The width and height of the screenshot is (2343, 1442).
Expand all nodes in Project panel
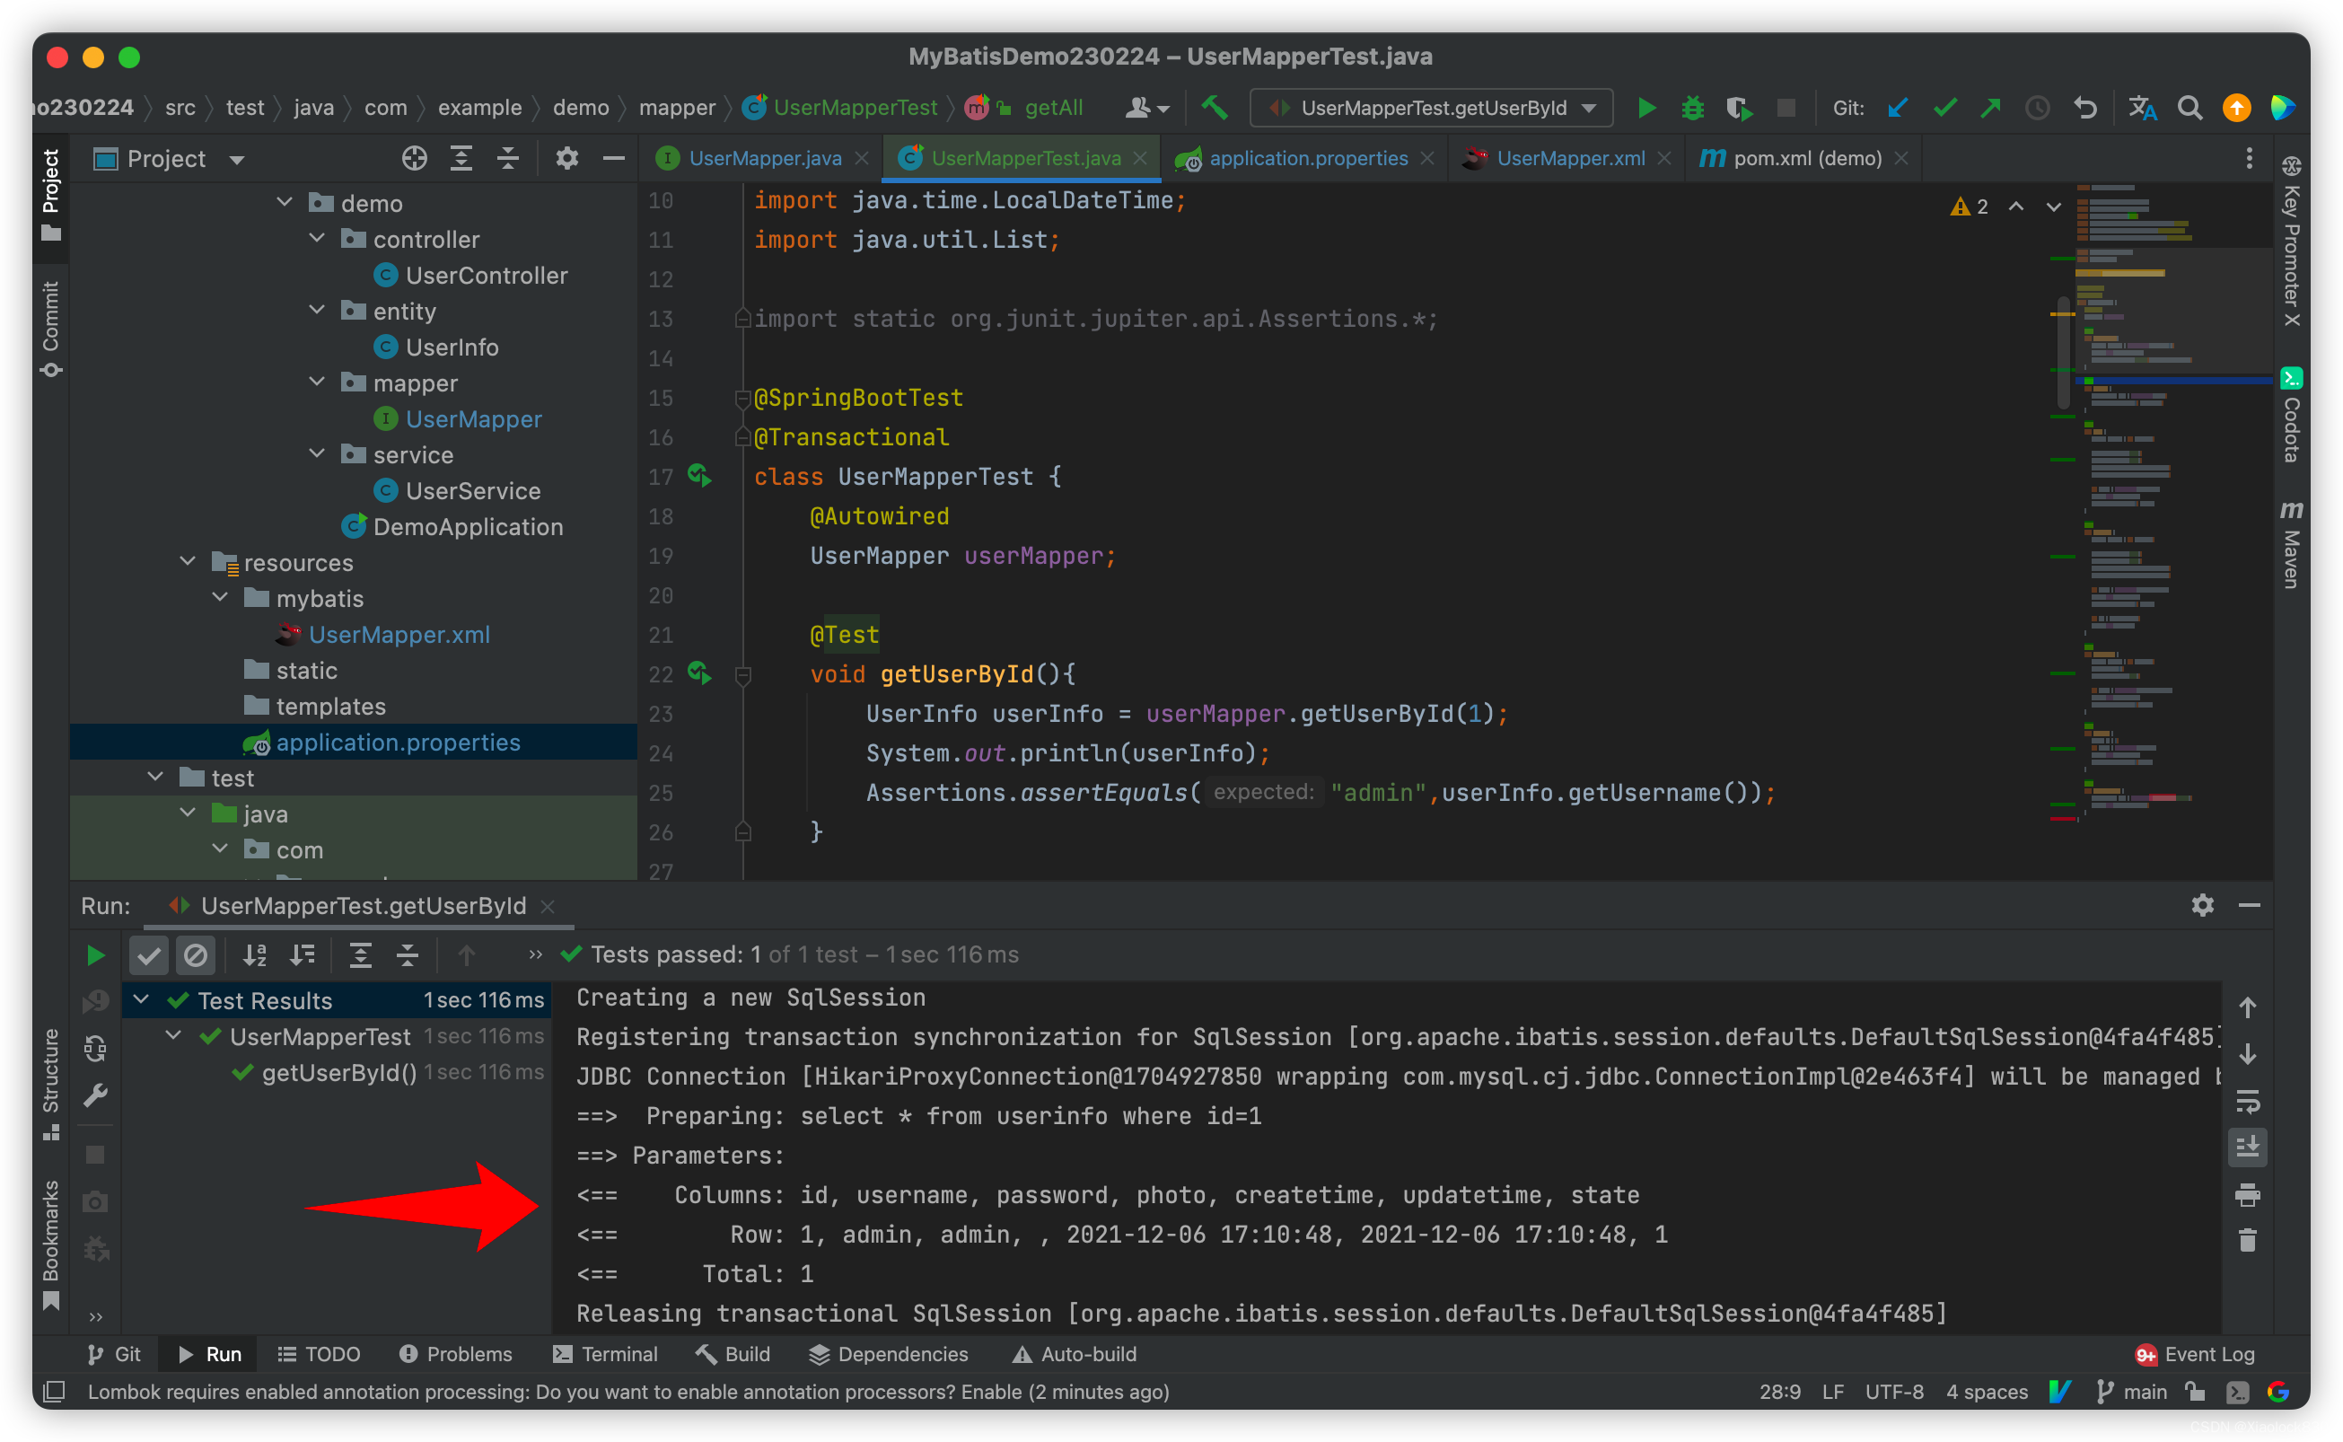click(x=461, y=158)
